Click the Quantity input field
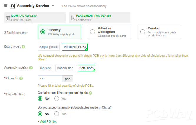This screenshot has height=125, width=196. point(50,79)
